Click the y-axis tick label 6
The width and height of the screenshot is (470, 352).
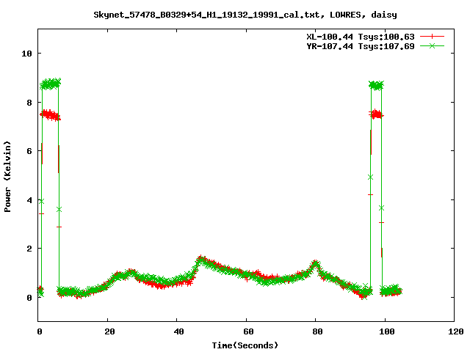pyautogui.click(x=29, y=151)
